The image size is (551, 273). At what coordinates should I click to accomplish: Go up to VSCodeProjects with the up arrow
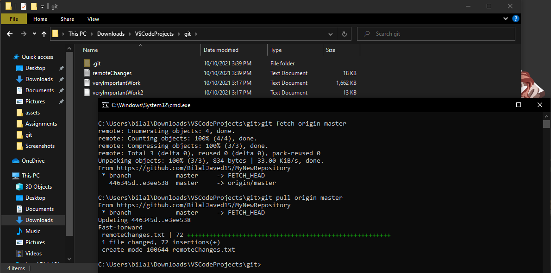44,33
